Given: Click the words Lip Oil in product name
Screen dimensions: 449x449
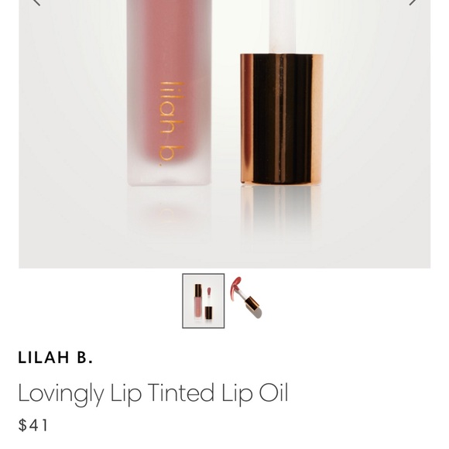Looking at the screenshot, I should 255,394.
